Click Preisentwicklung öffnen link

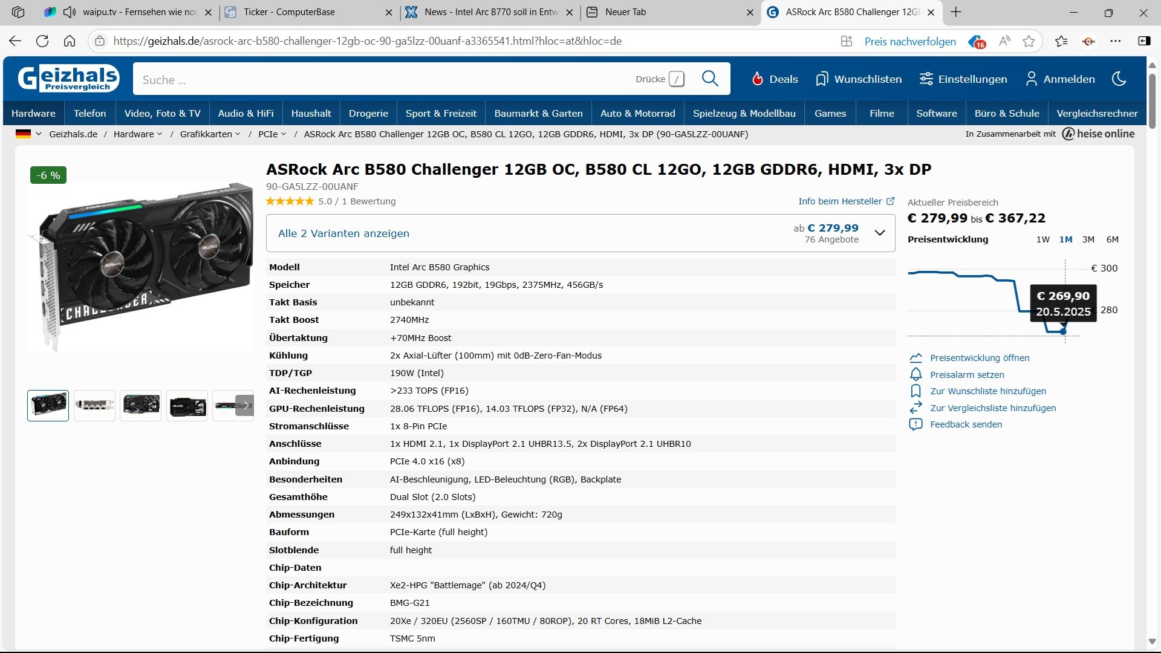coord(979,358)
